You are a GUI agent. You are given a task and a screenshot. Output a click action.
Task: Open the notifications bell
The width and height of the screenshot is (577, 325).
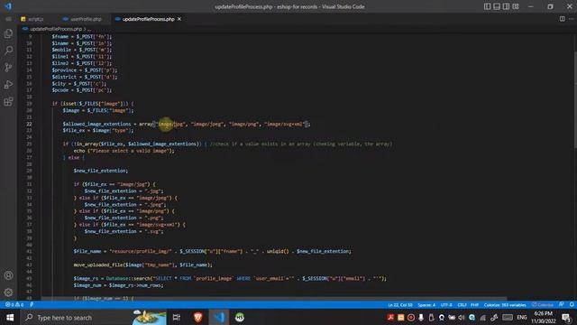pyautogui.click(x=572, y=305)
